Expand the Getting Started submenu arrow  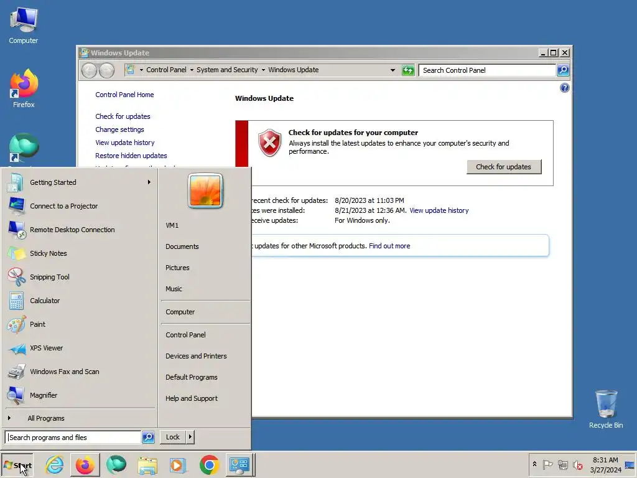pos(149,182)
